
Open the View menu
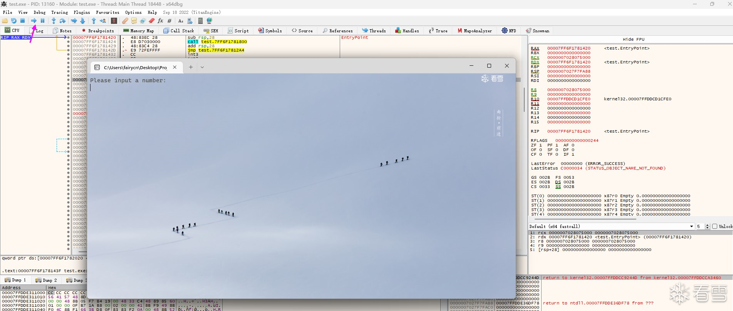click(x=23, y=12)
